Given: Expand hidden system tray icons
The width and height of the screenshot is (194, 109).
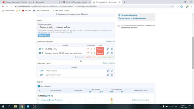Looking at the screenshot, I should click(x=160, y=106).
